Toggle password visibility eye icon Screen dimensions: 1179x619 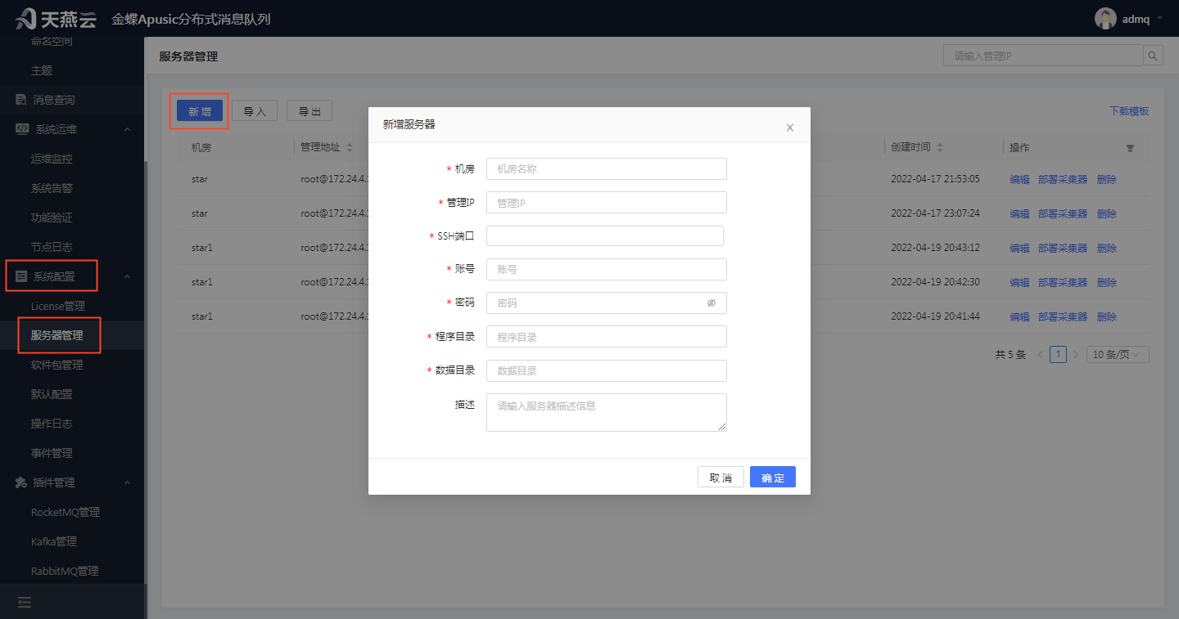[x=711, y=303]
